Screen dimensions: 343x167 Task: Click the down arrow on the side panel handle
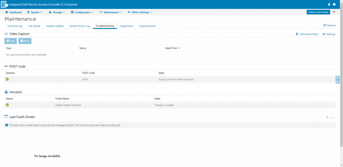point(337,82)
